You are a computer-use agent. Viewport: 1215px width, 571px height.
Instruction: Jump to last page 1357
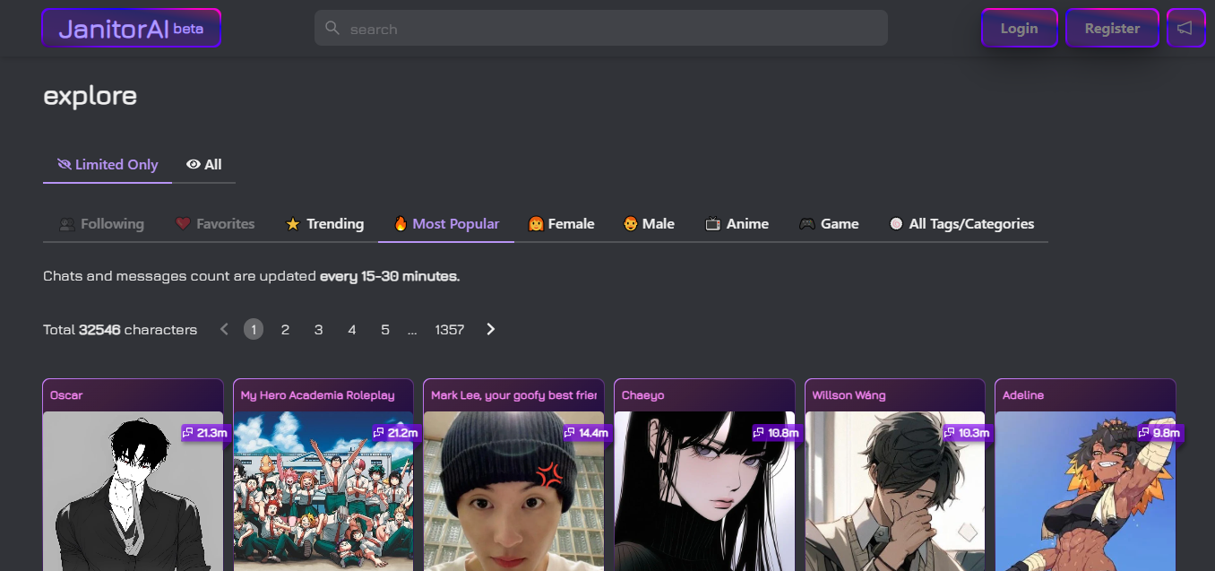coord(450,330)
